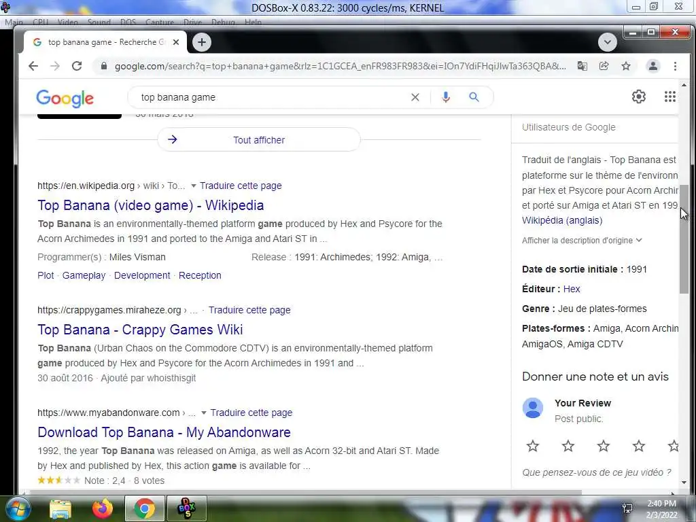This screenshot has height=522, width=696.
Task: Click the scrollbar down arrow
Action: (684, 483)
